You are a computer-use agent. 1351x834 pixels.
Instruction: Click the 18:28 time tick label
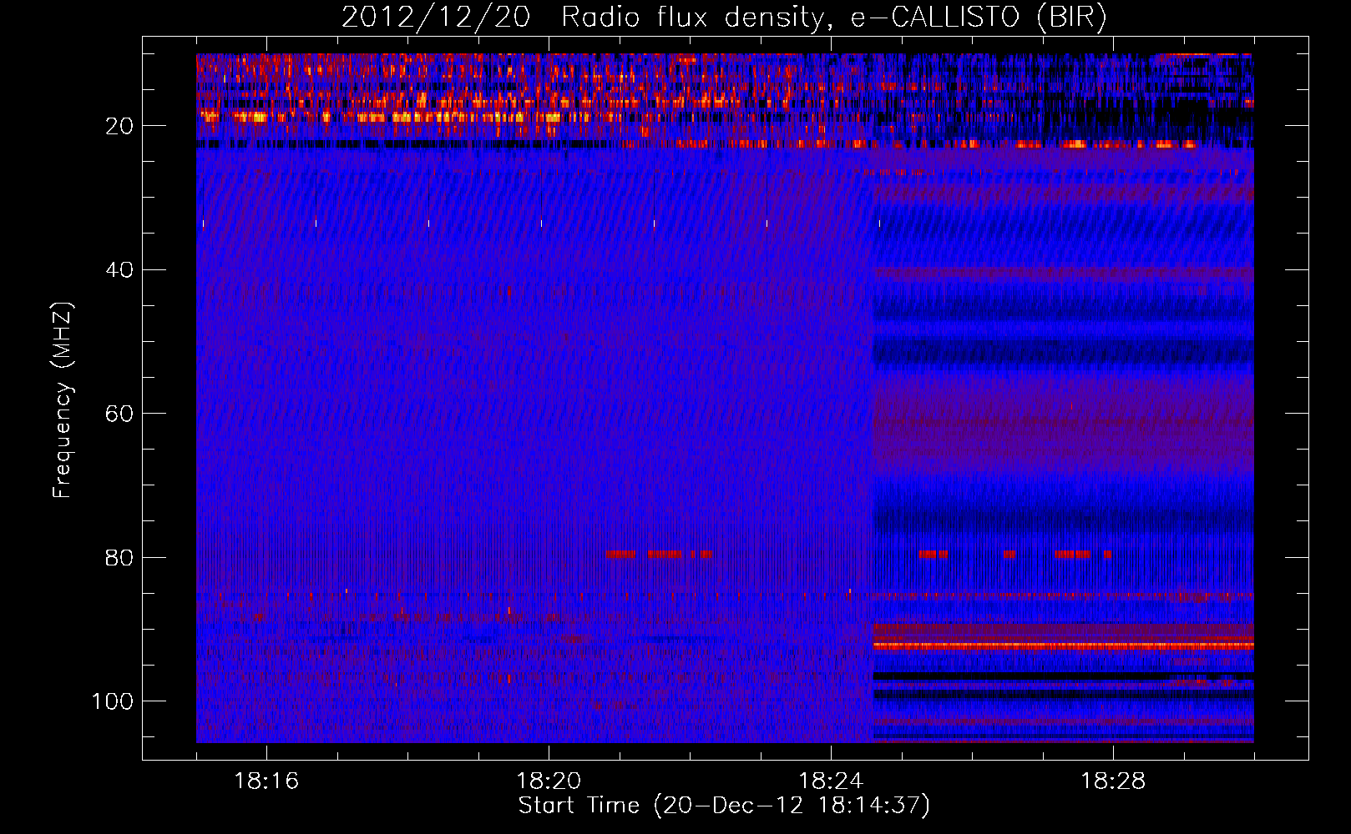(x=1113, y=781)
